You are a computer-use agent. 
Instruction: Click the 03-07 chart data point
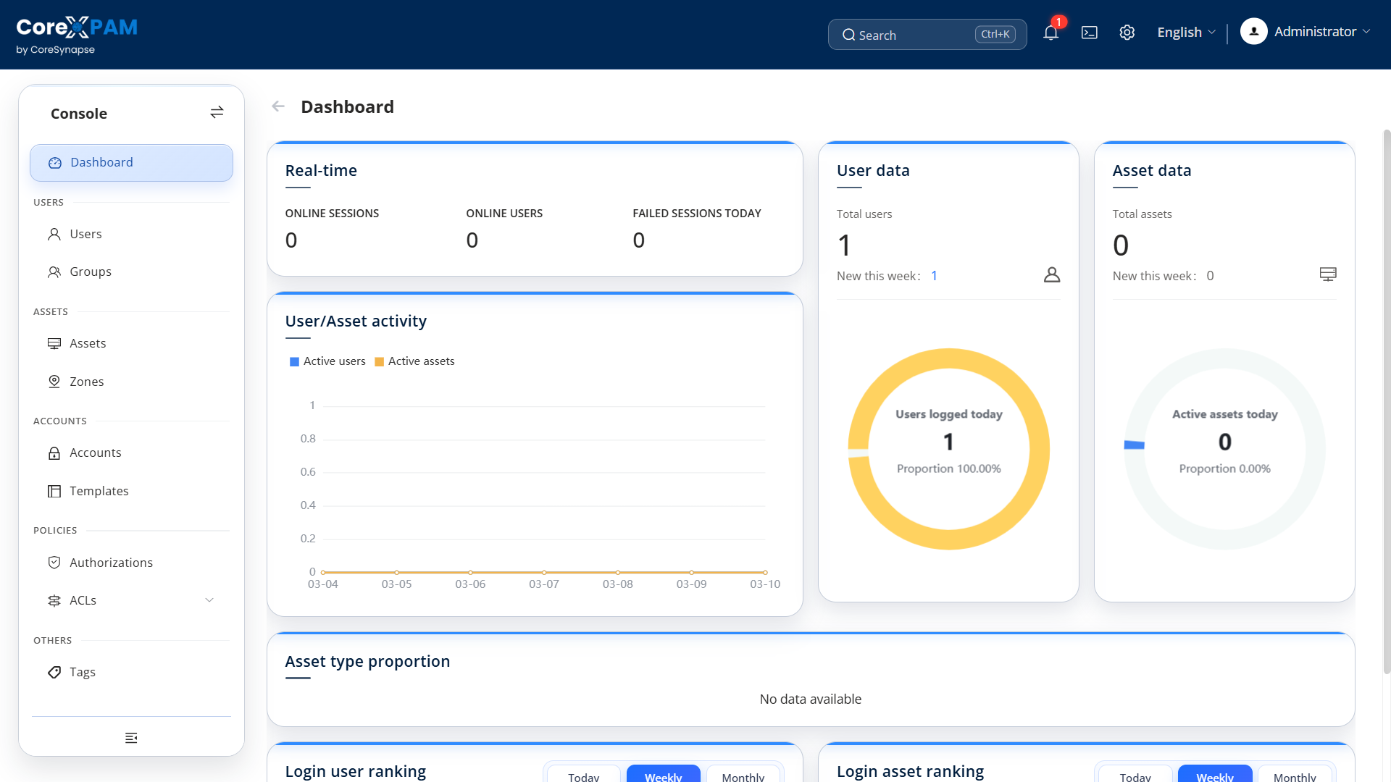coord(544,572)
